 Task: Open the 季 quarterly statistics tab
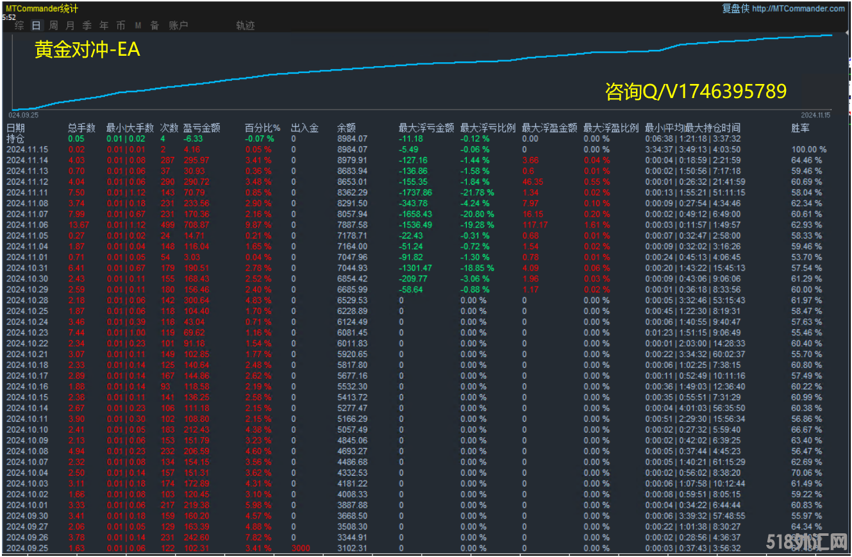pos(87,26)
